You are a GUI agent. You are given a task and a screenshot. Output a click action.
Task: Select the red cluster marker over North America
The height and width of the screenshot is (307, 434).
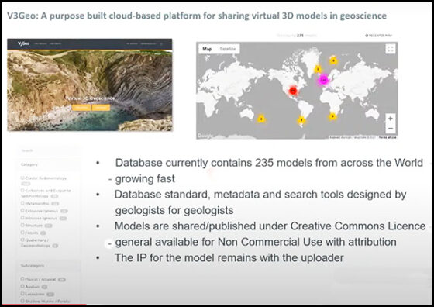coord(293,91)
